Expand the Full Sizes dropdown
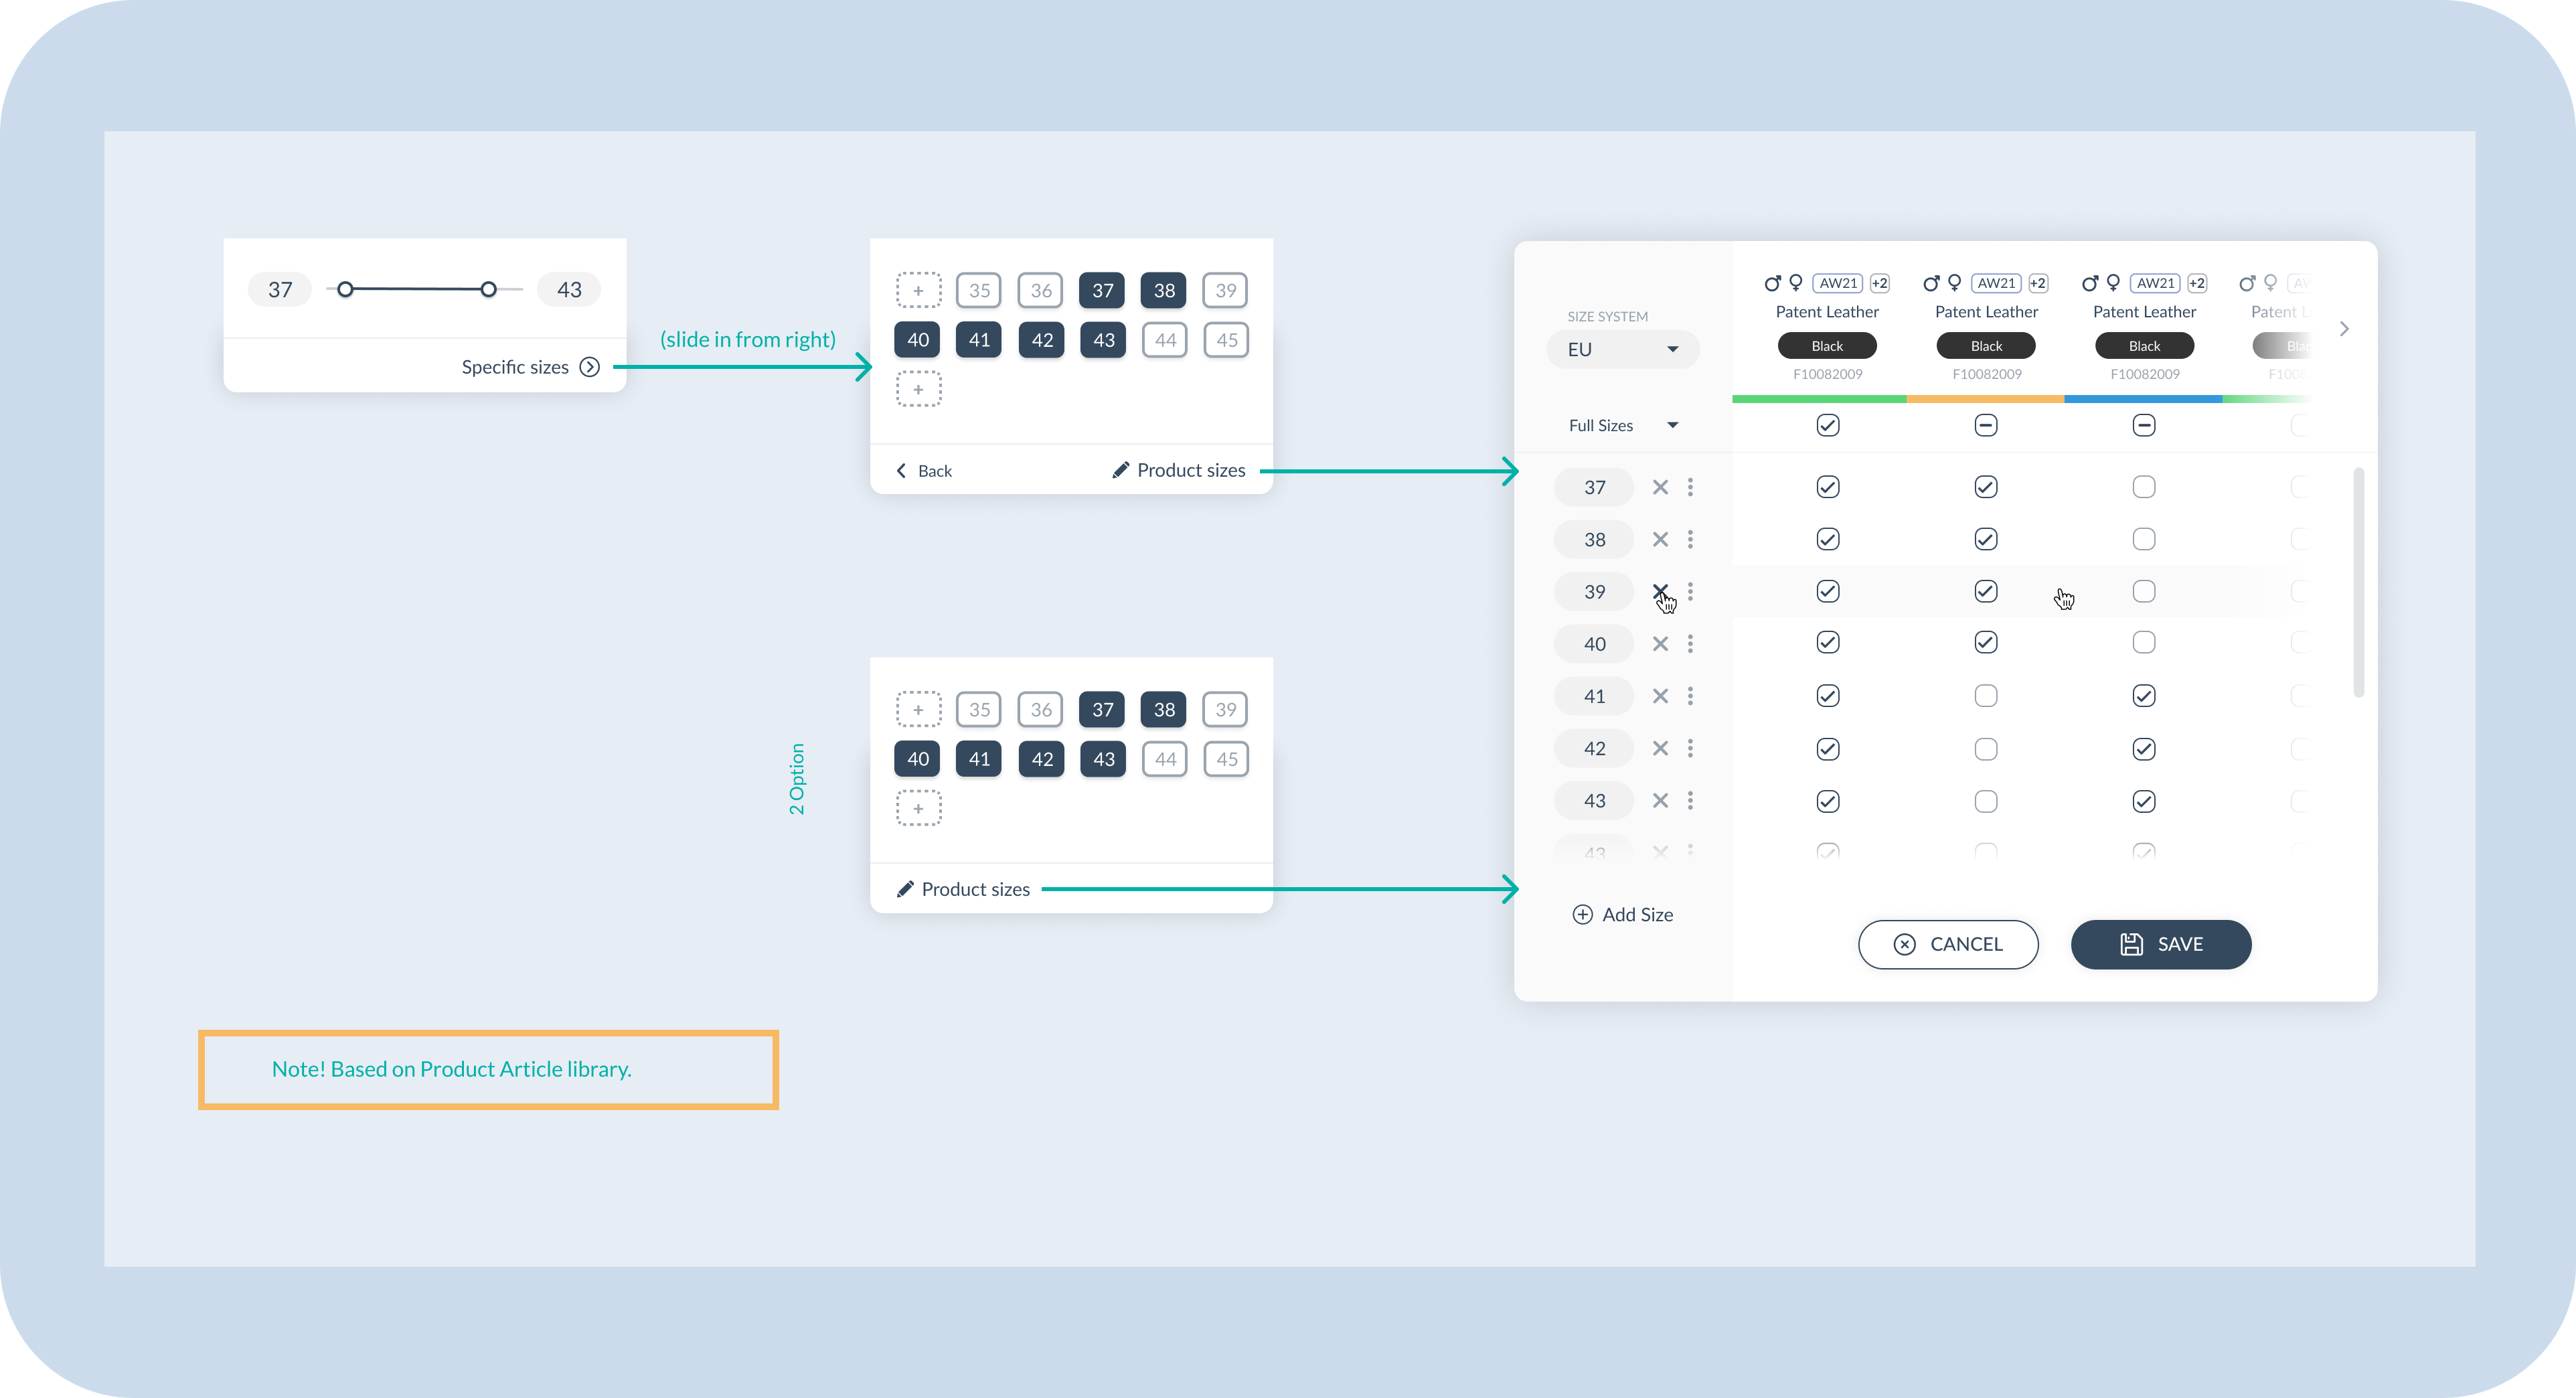 tap(1622, 425)
